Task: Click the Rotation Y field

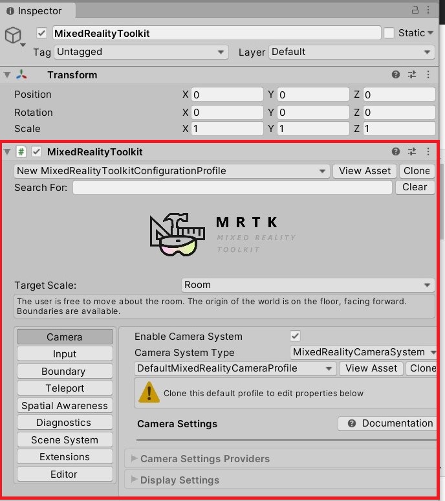Action: pyautogui.click(x=313, y=112)
